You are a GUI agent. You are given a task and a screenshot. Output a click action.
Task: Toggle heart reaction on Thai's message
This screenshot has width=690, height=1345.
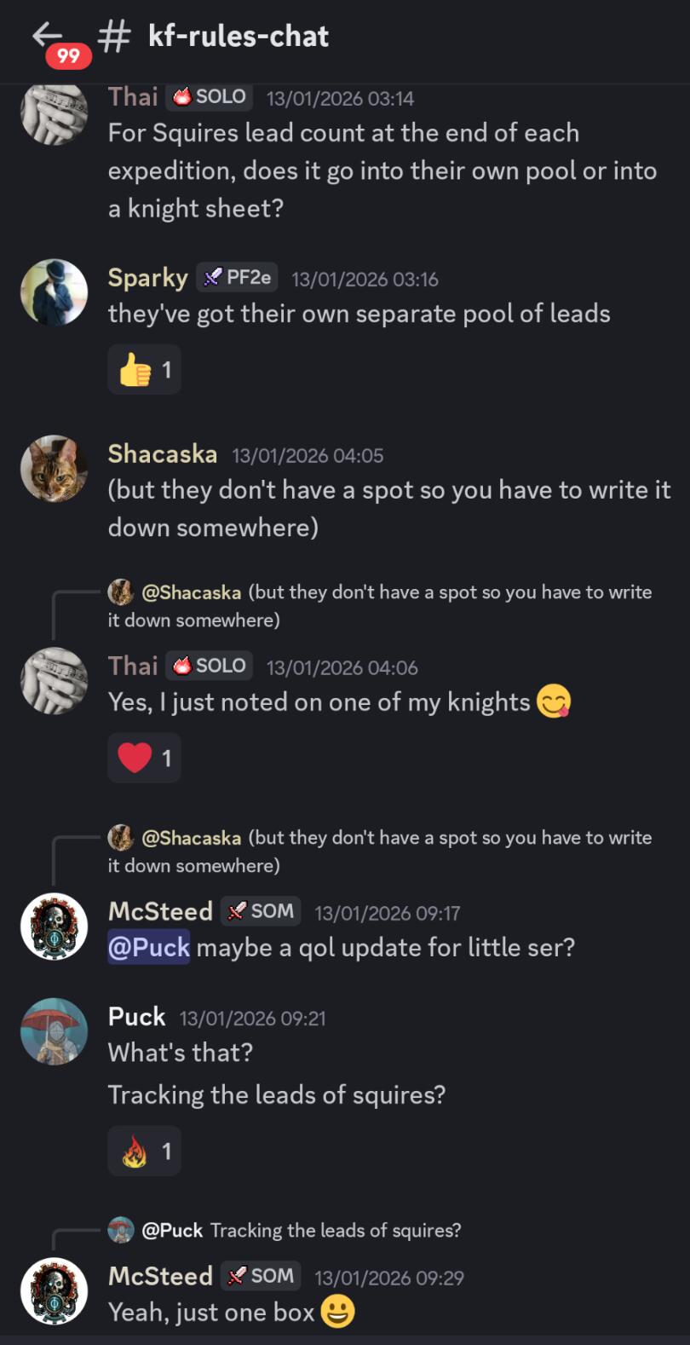(144, 758)
